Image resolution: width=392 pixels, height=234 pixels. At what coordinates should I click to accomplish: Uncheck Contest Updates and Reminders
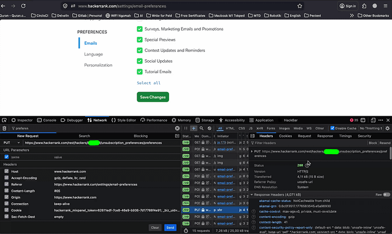pos(139,50)
